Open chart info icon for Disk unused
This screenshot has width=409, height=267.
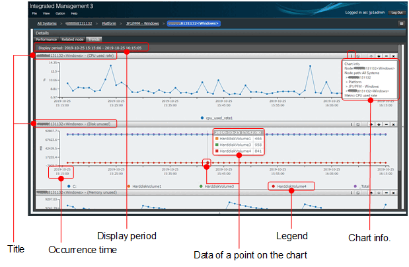[352, 124]
